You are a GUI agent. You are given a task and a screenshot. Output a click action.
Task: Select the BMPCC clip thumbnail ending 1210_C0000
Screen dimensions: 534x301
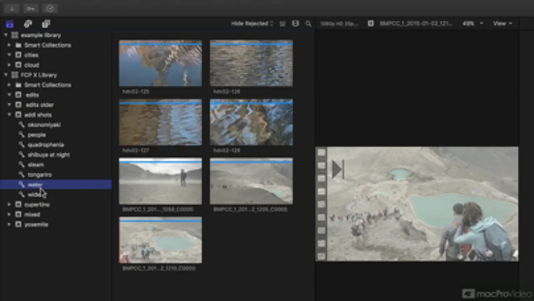tap(160, 240)
